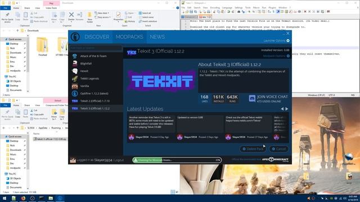Click Save icon in Notepad++ toolbar
360x202 pixels.
[191, 12]
